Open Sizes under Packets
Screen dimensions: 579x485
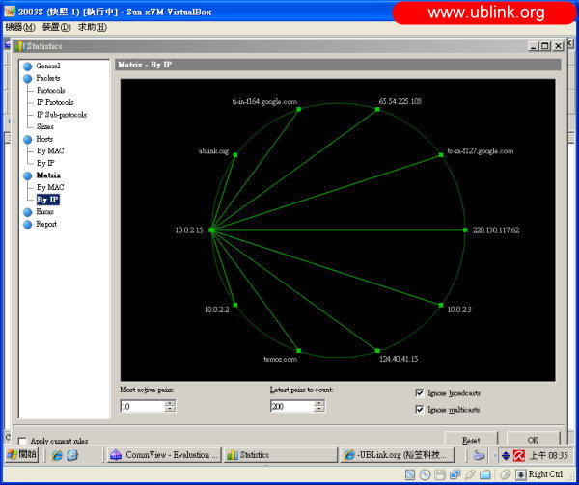pos(45,127)
